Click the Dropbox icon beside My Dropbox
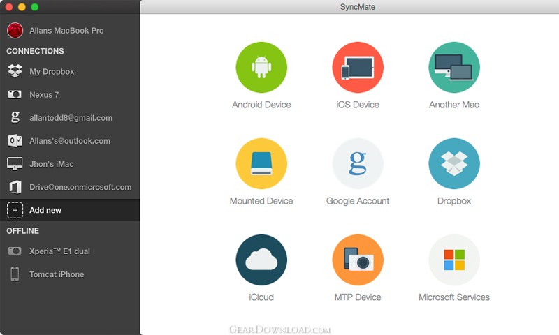The height and width of the screenshot is (335, 559). click(15, 71)
